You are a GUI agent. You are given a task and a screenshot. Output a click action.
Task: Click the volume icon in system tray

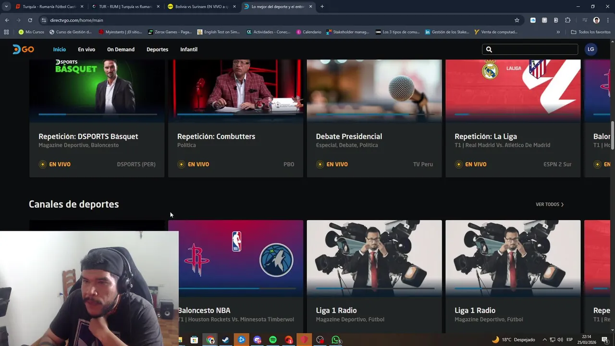tap(560, 340)
